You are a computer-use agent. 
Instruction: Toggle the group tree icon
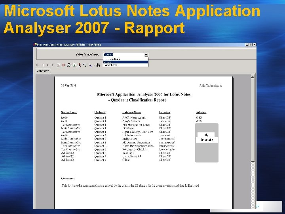pyautogui.click(x=85, y=65)
